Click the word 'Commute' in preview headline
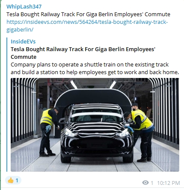The height and width of the screenshot is (190, 184). tap(24, 57)
